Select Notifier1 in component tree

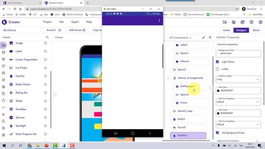tap(188, 135)
